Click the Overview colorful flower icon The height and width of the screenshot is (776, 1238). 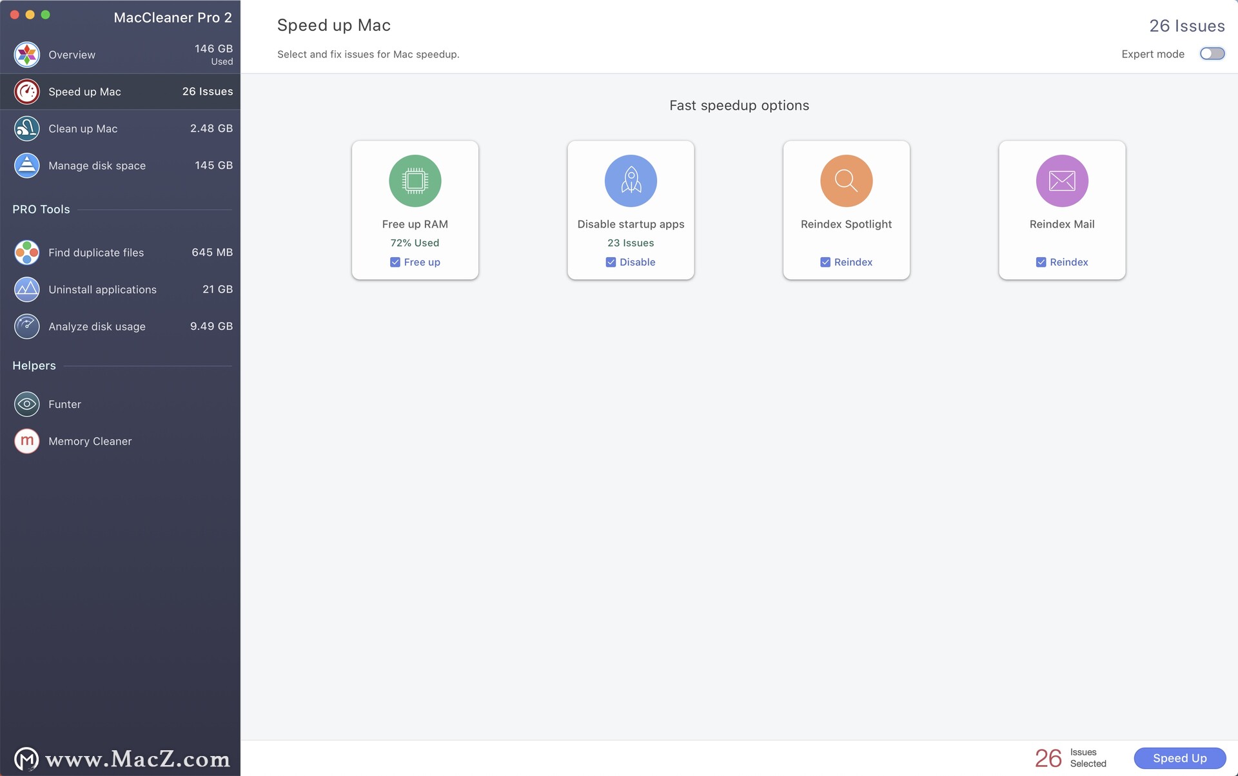click(x=26, y=55)
